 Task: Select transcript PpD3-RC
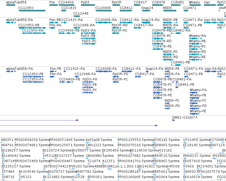(x=89, y=41)
